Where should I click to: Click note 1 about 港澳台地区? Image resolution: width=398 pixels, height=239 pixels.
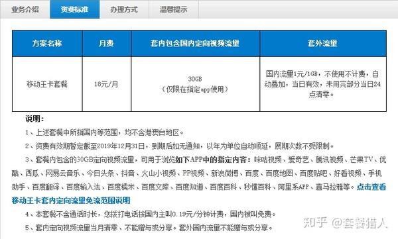click(104, 132)
